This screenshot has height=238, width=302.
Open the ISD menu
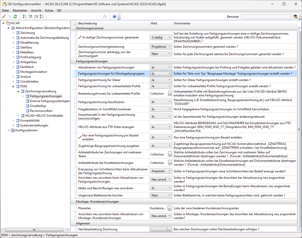coord(59,11)
